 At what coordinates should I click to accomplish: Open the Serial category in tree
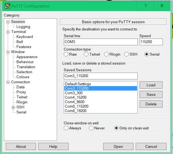[21, 112]
